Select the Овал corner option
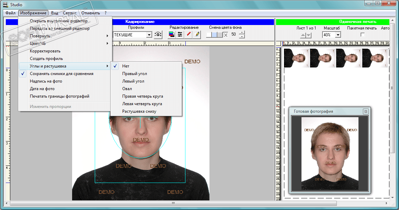The width and height of the screenshot is (399, 210). [x=127, y=89]
